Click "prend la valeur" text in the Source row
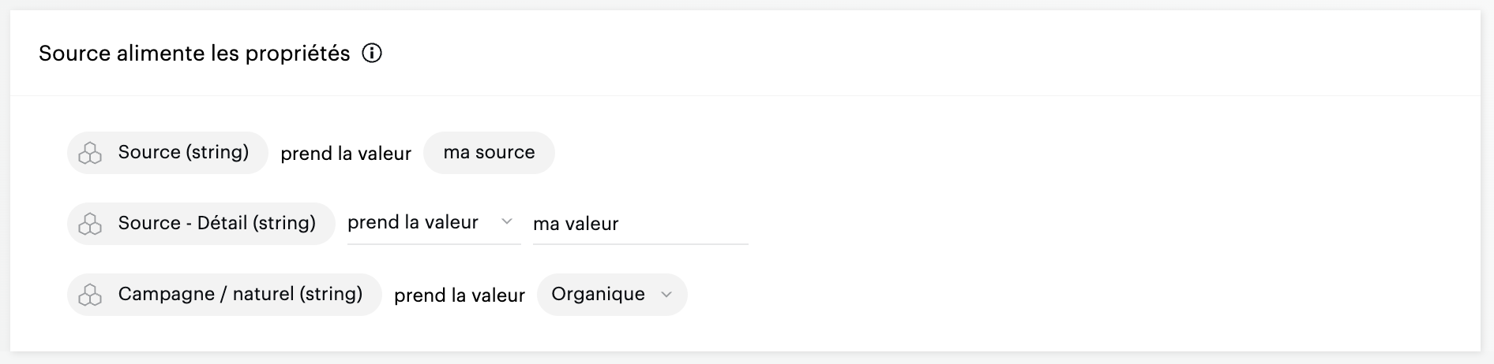The height and width of the screenshot is (364, 1494). tap(346, 154)
